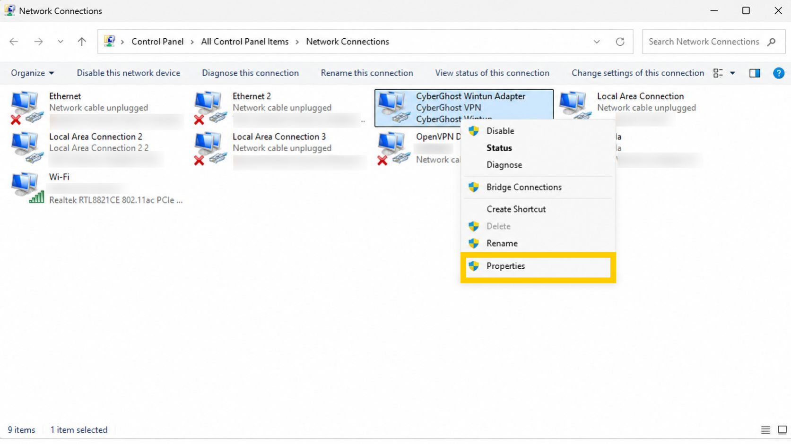Choose Create Shortcut from context menu

click(538, 209)
